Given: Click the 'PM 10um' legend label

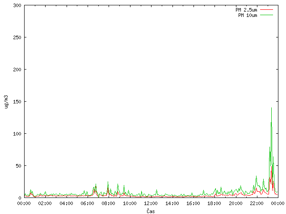Looking at the screenshot, I should 248,15.
